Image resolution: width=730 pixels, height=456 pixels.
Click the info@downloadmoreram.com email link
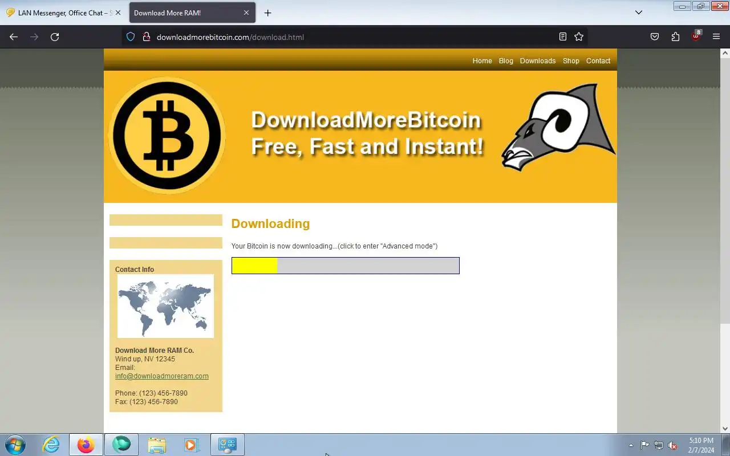[x=162, y=376]
